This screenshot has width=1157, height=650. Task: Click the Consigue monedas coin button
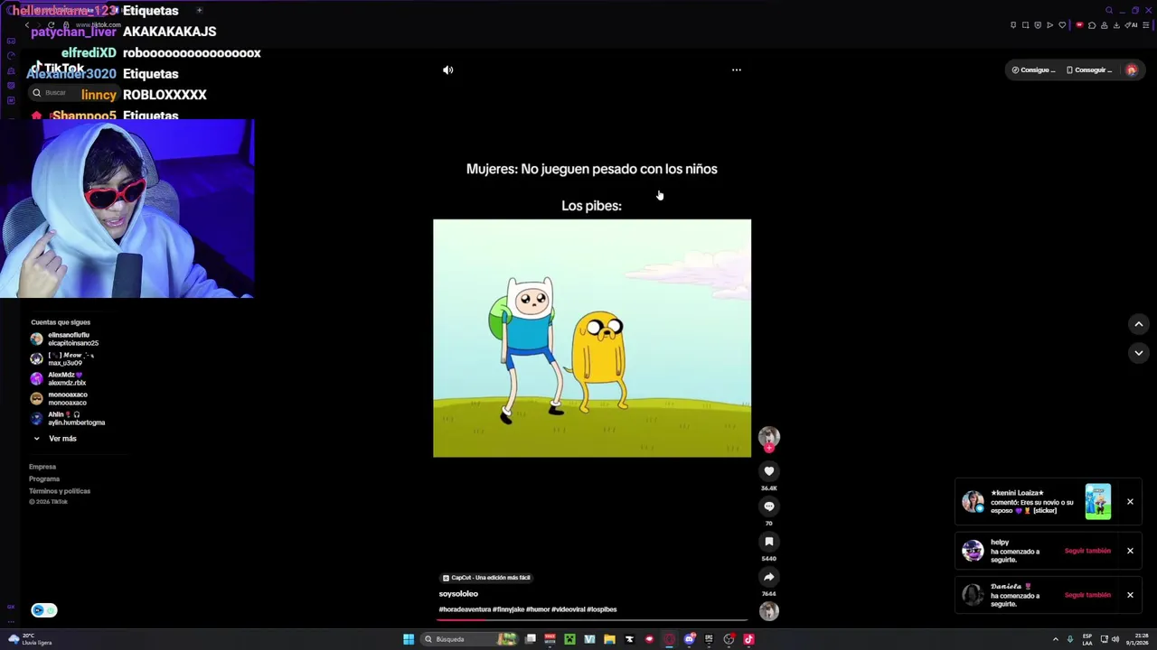1033,70
